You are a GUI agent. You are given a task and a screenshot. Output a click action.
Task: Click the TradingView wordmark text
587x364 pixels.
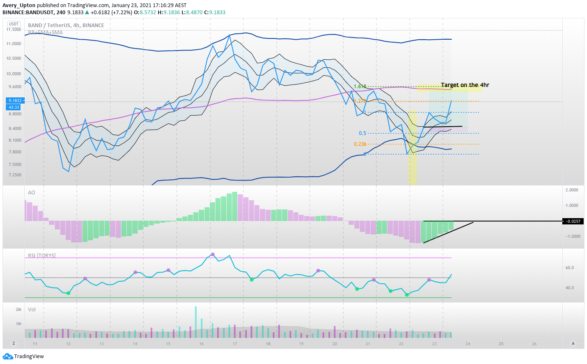[29, 356]
